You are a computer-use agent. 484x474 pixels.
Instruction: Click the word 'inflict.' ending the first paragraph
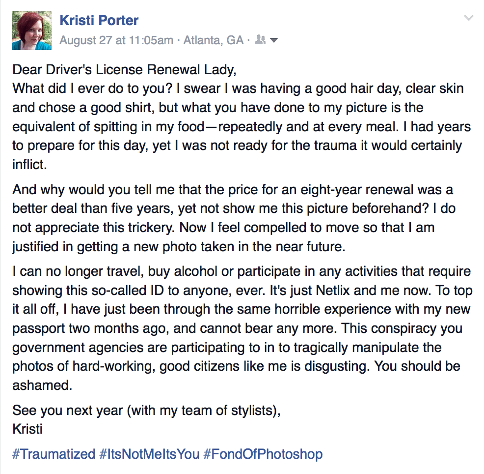(29, 164)
